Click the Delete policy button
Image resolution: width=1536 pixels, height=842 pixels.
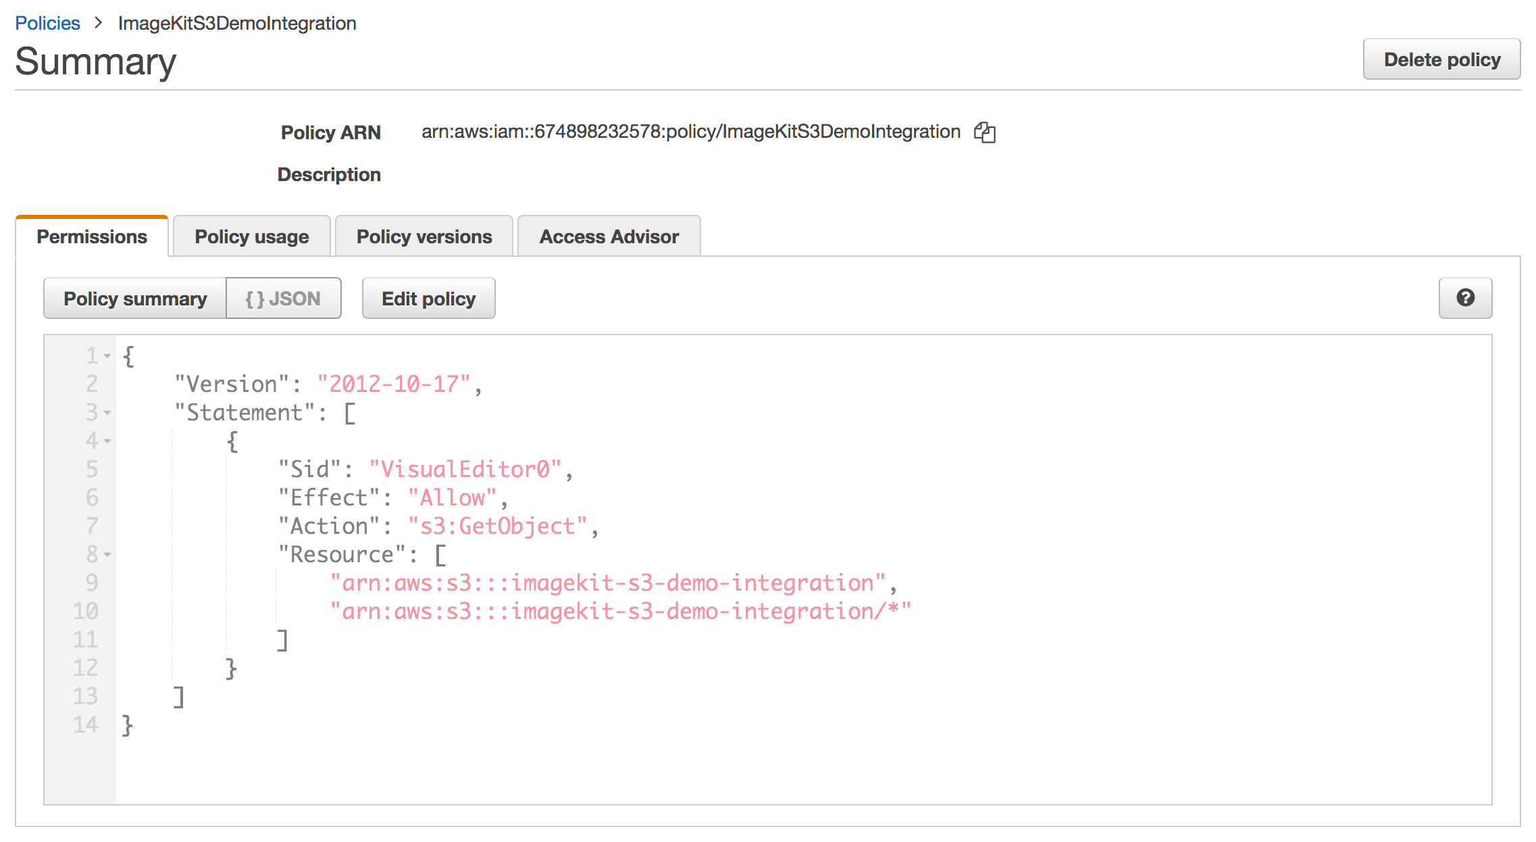(x=1442, y=59)
